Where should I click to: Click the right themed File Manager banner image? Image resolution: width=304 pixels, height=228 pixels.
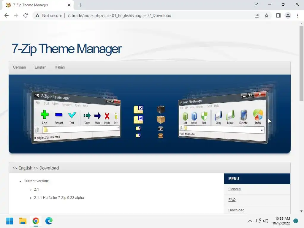(x=223, y=118)
